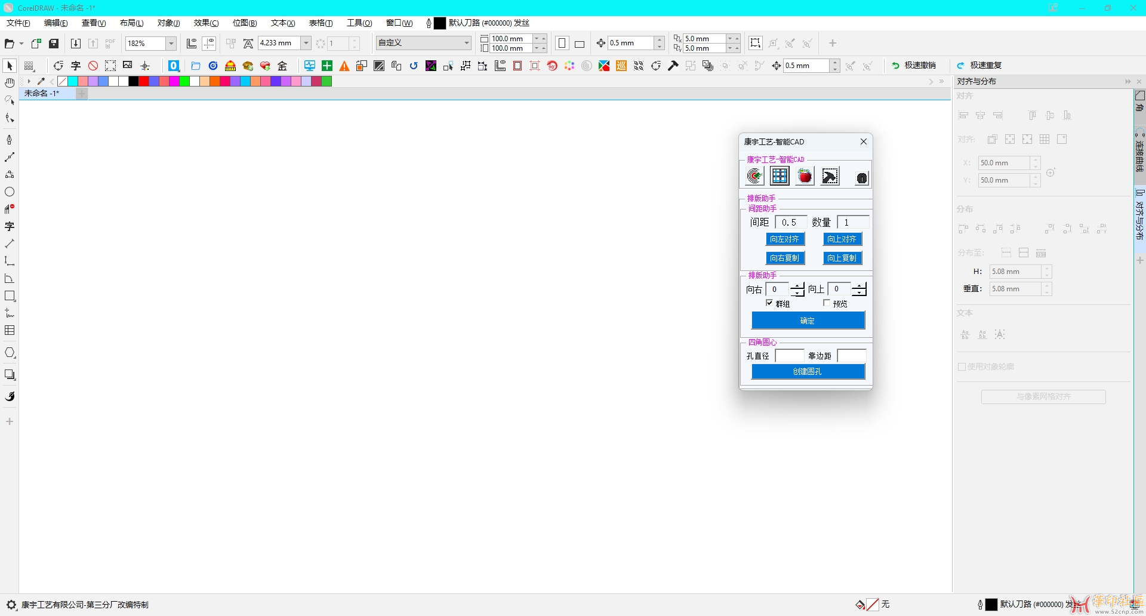This screenshot has height=616, width=1146.
Task: Select the Pick arrow tool
Action: click(x=10, y=66)
